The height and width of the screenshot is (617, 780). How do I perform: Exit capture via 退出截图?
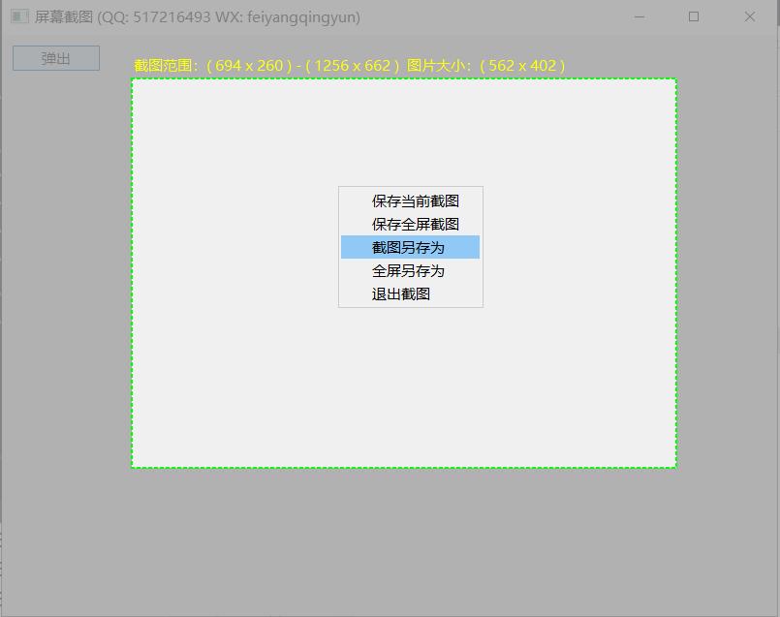pos(401,294)
